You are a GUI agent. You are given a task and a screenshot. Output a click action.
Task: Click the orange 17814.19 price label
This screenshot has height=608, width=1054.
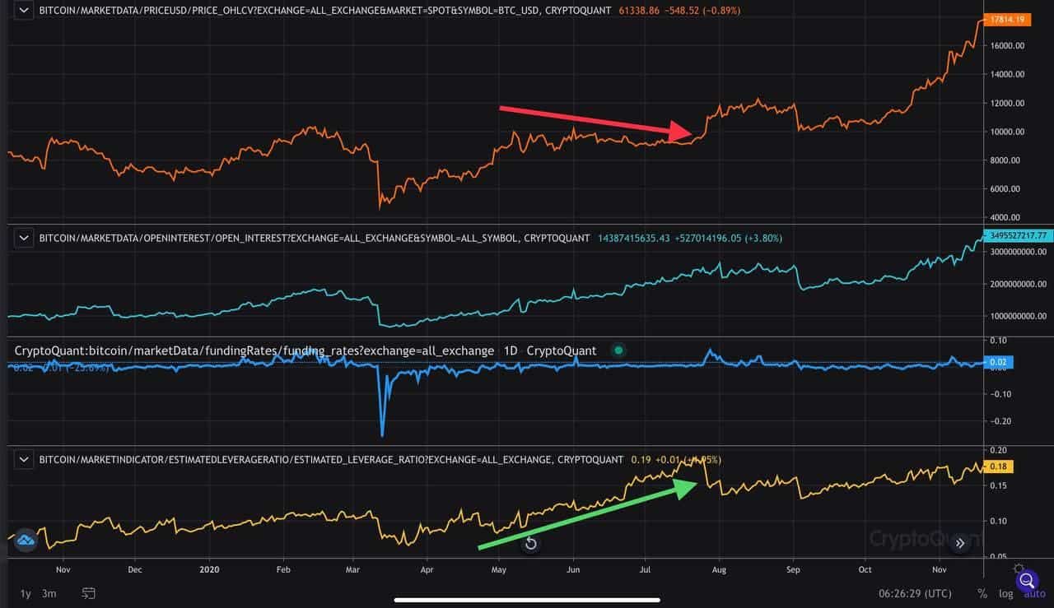[1005, 21]
